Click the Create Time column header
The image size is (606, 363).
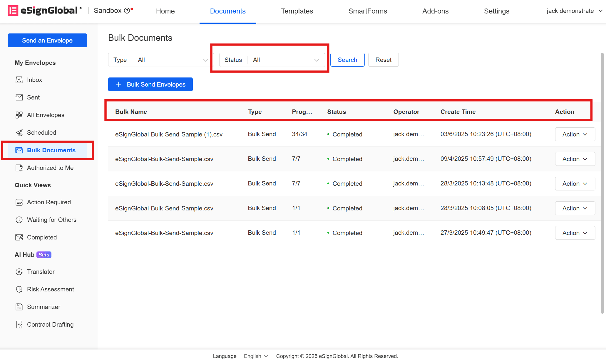click(458, 112)
